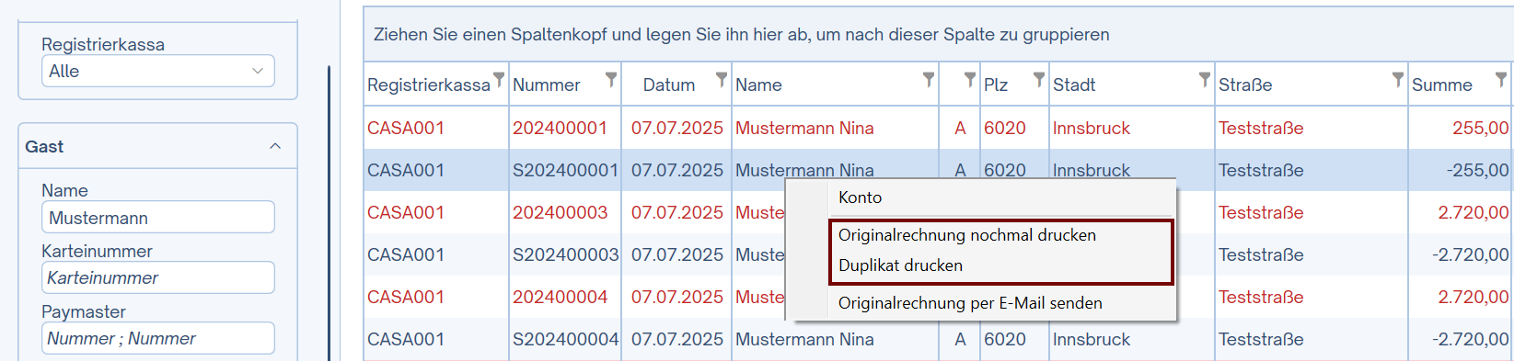Open filter for Stadt column
This screenshot has height=361, width=1514.
(1205, 80)
